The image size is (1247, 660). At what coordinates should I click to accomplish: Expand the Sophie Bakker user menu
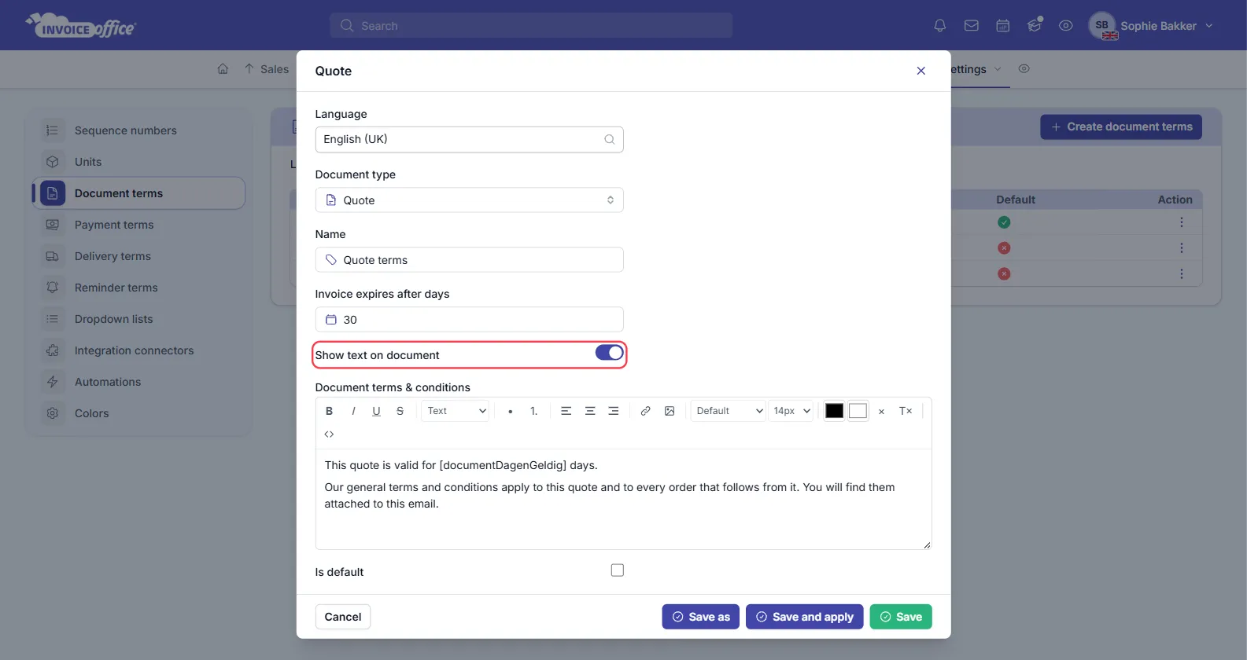(x=1152, y=26)
